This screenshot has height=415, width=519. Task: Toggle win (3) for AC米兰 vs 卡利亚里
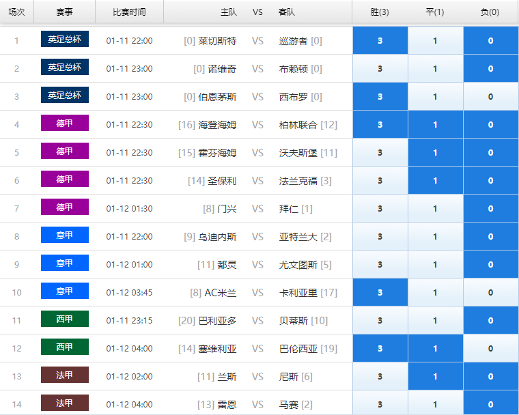click(x=380, y=292)
